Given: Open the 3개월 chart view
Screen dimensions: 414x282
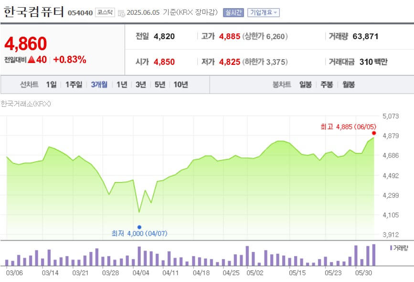Looking at the screenshot, I should 99,84.
